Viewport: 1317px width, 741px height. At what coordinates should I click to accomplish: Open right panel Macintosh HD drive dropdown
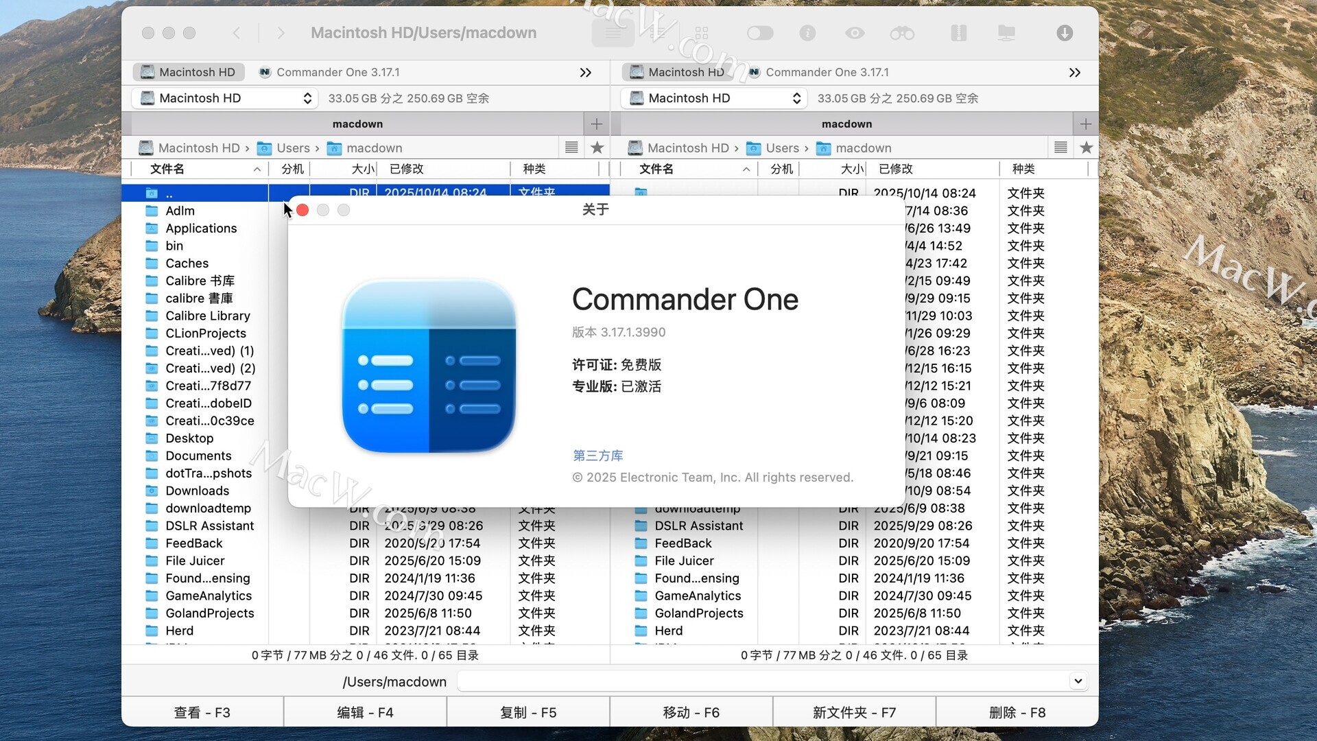point(714,98)
